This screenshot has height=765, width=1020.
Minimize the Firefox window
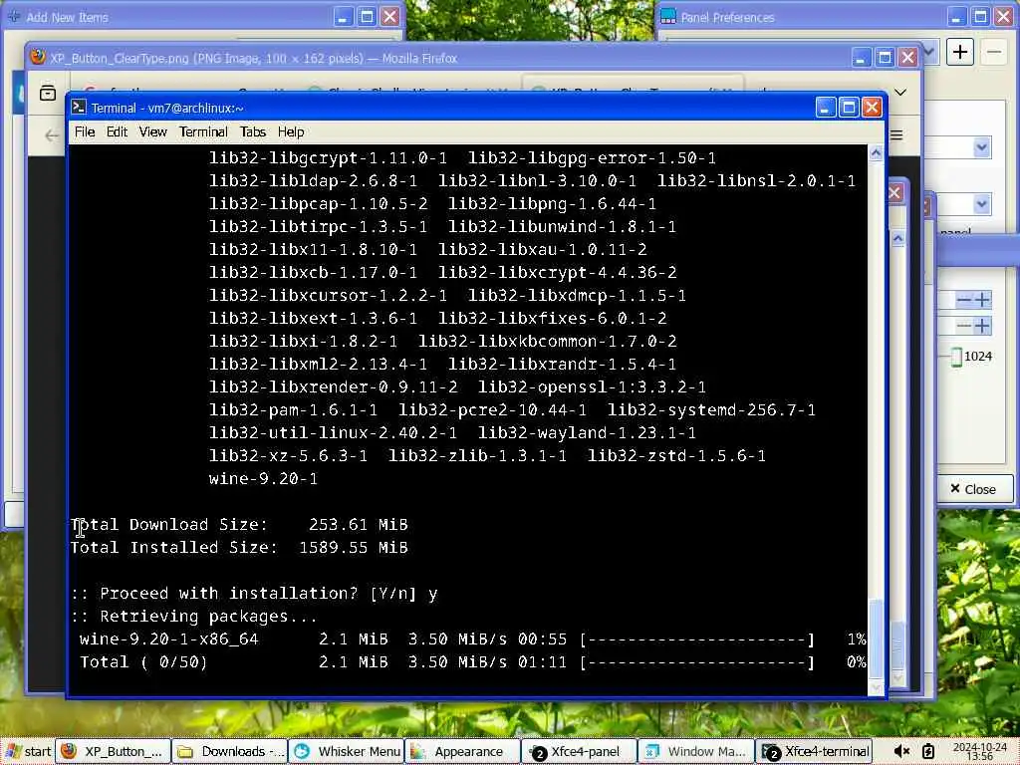pyautogui.click(x=862, y=58)
